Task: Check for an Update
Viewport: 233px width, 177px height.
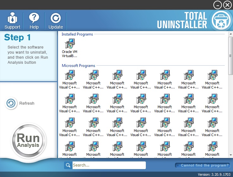Action: [56, 21]
